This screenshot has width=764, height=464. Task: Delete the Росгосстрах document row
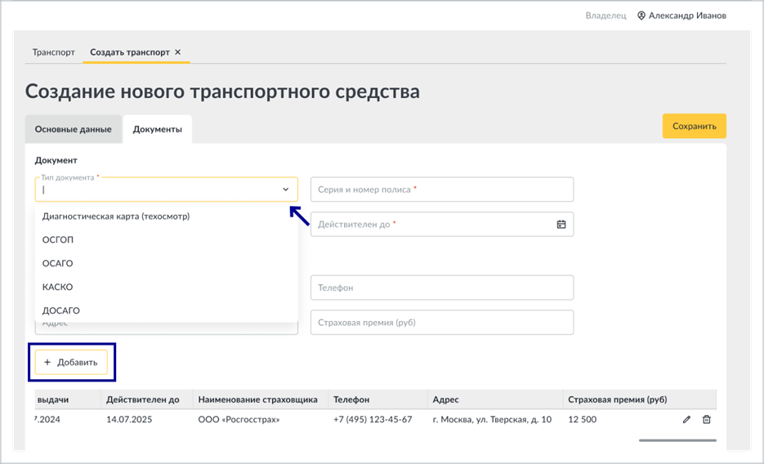[x=707, y=419]
